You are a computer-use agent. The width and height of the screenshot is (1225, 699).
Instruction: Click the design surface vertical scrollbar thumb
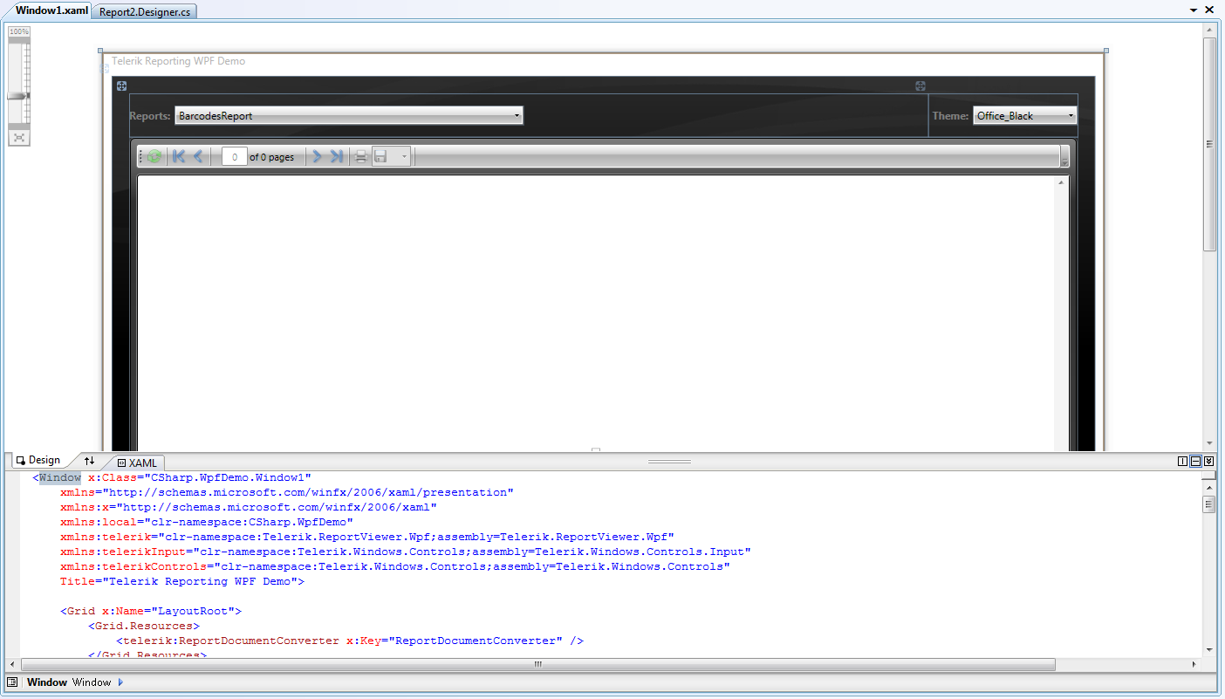click(1209, 144)
